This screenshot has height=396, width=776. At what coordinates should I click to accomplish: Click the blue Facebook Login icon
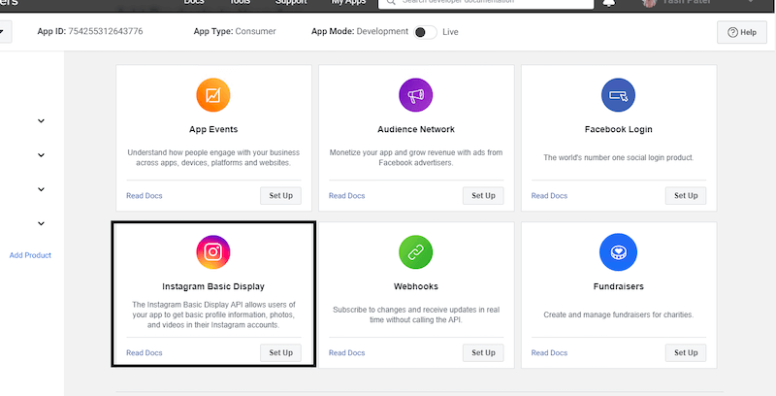(x=618, y=95)
